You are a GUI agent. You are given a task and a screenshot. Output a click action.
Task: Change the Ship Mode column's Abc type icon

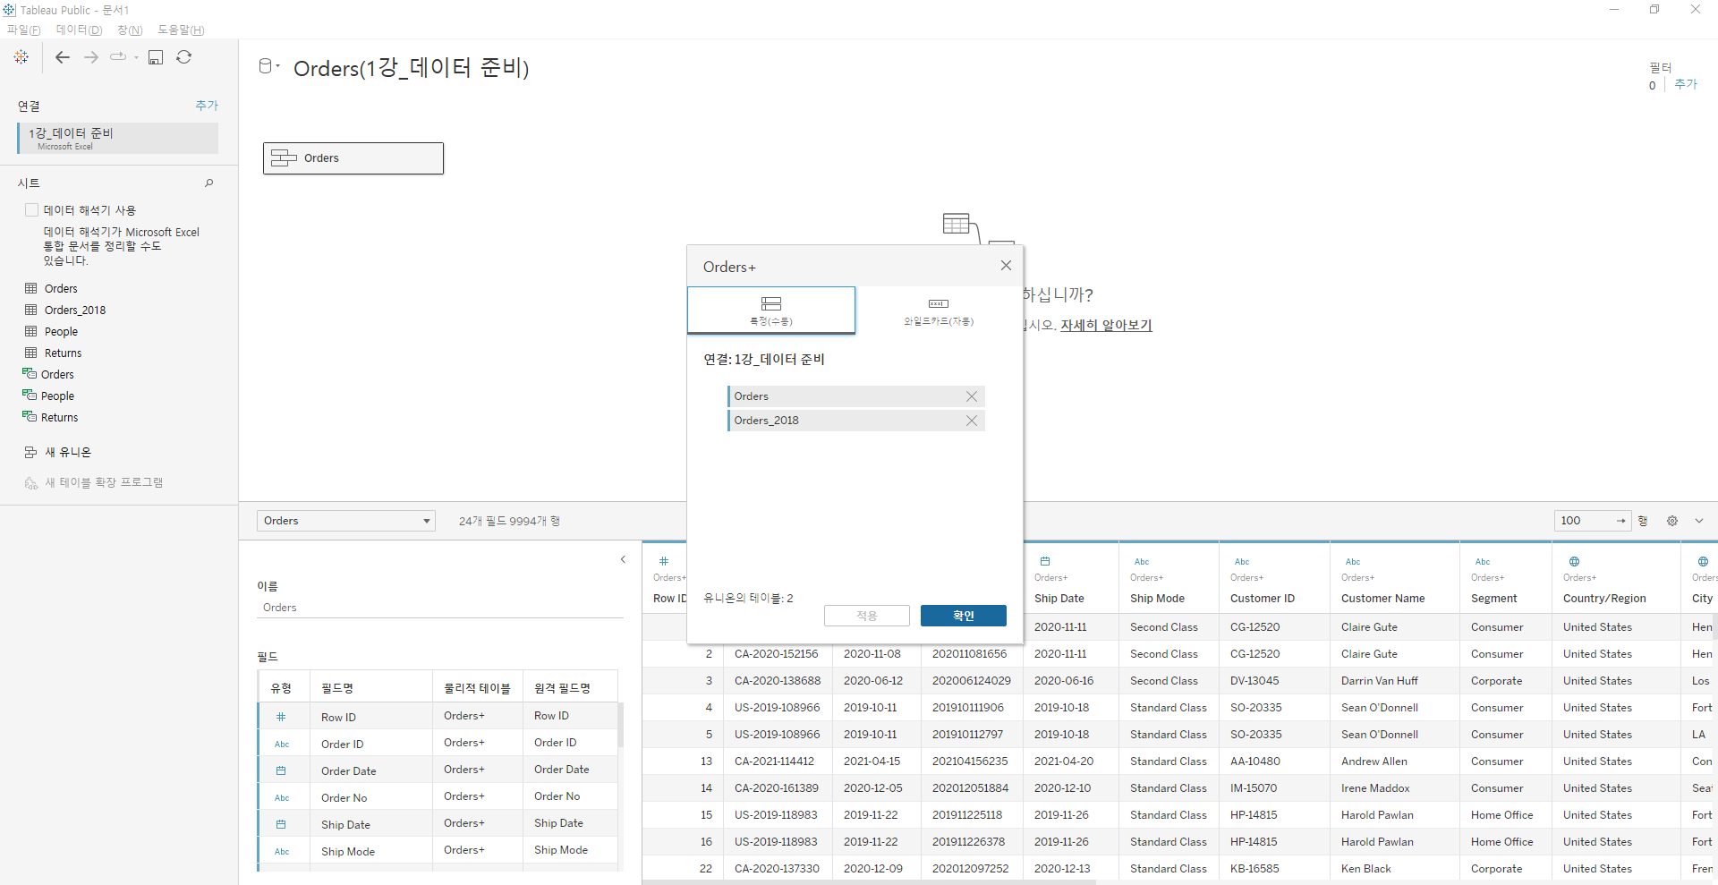[1142, 562]
